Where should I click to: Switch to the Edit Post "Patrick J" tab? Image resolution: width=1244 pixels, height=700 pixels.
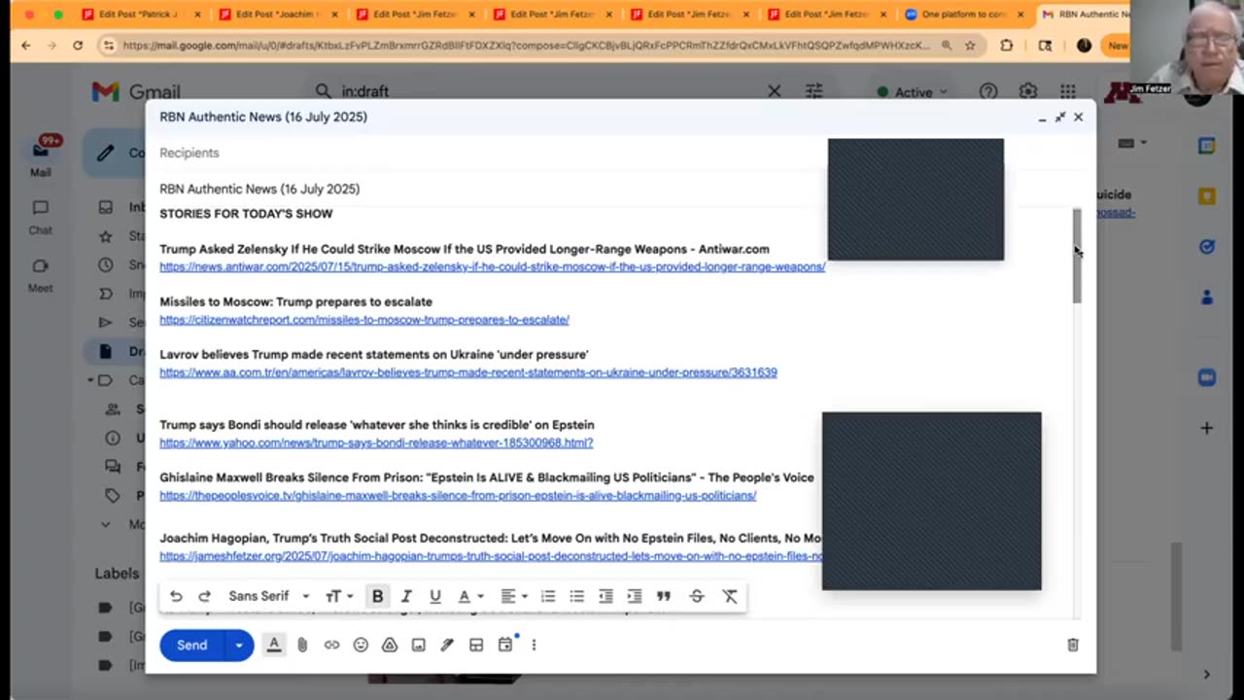pos(142,15)
